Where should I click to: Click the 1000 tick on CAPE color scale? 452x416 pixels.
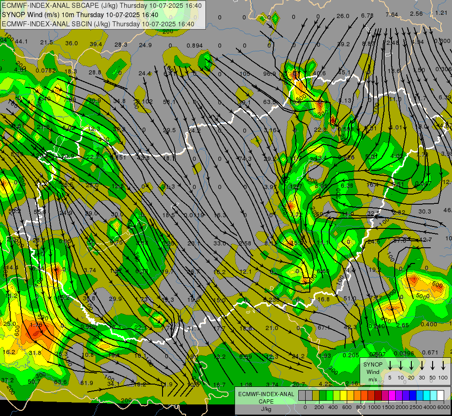coord(374,407)
